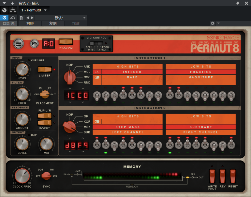Go to next preset arrow
251x197 pixels.
[x=32, y=18]
